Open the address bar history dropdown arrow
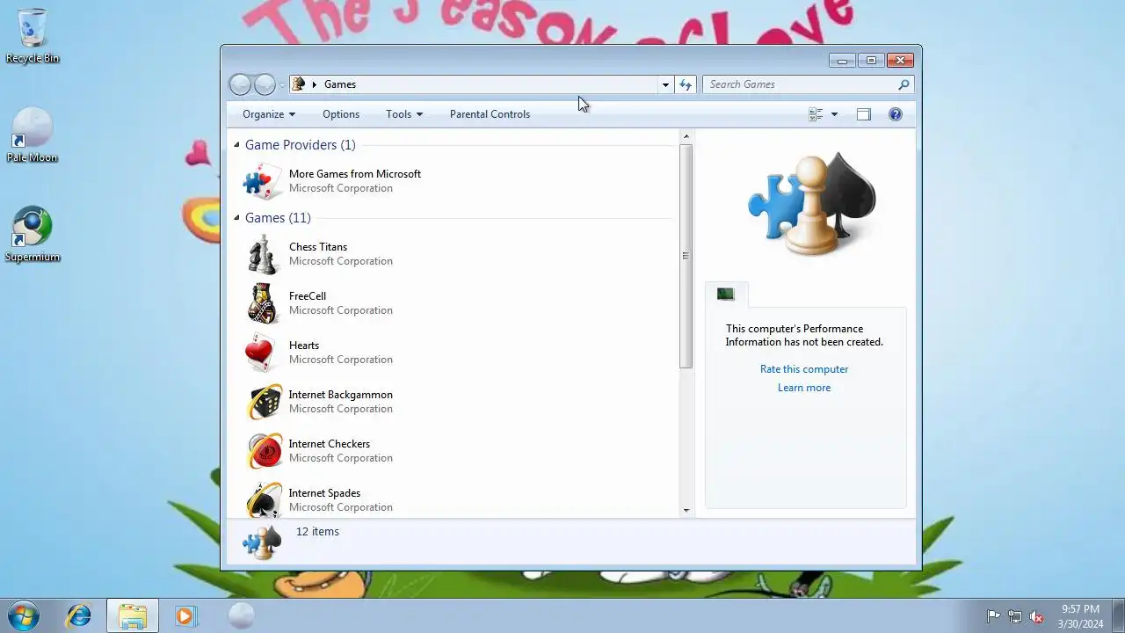The width and height of the screenshot is (1125, 633). tap(665, 84)
